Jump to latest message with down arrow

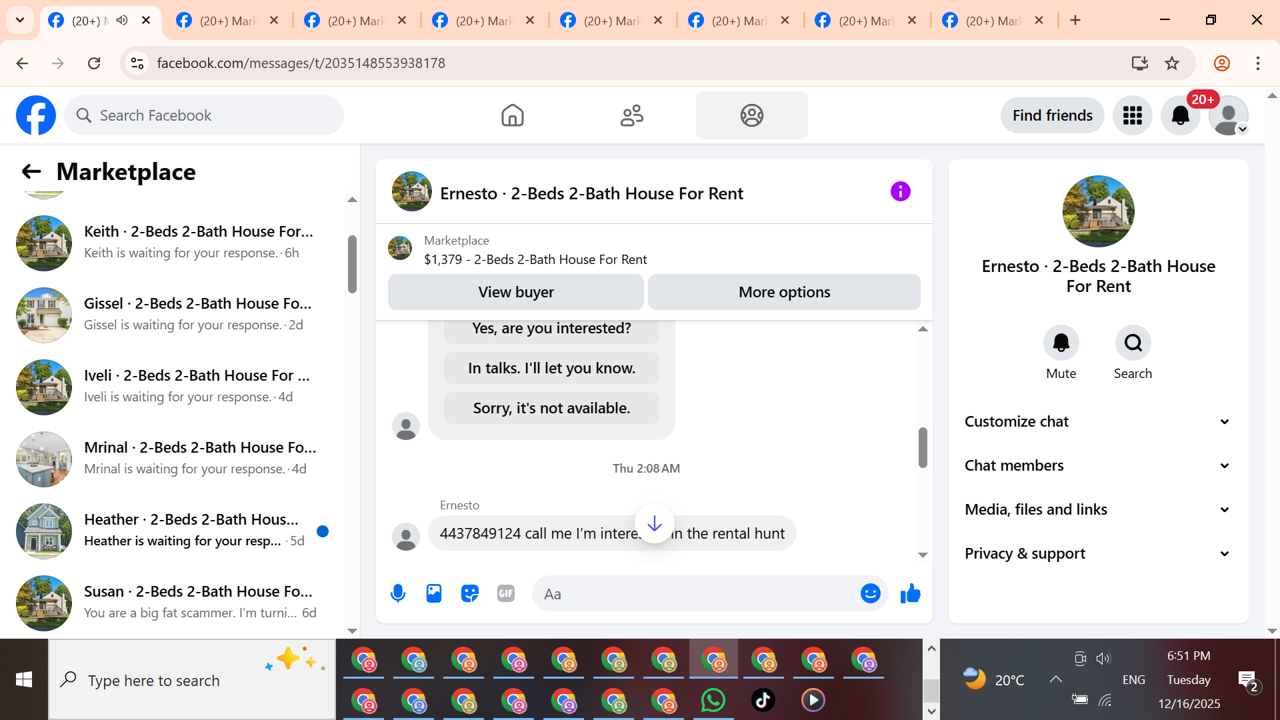(655, 523)
